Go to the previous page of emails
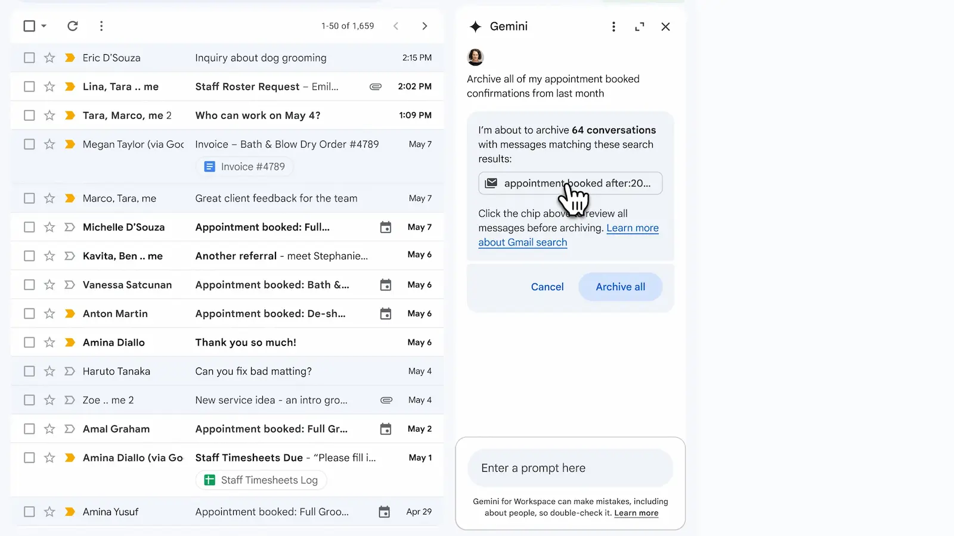The height and width of the screenshot is (536, 954). [x=396, y=26]
